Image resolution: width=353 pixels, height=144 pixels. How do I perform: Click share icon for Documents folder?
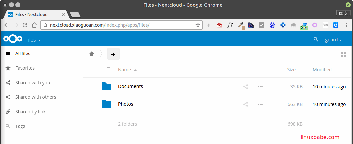(246, 87)
